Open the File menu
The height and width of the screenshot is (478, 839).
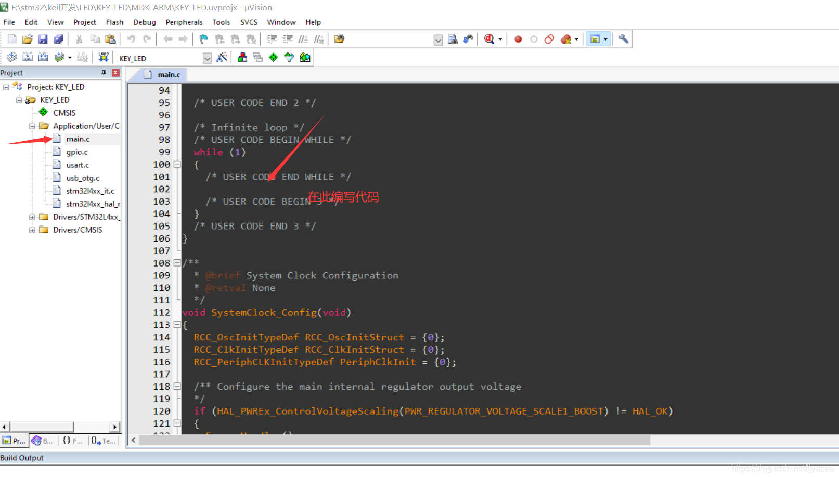9,22
